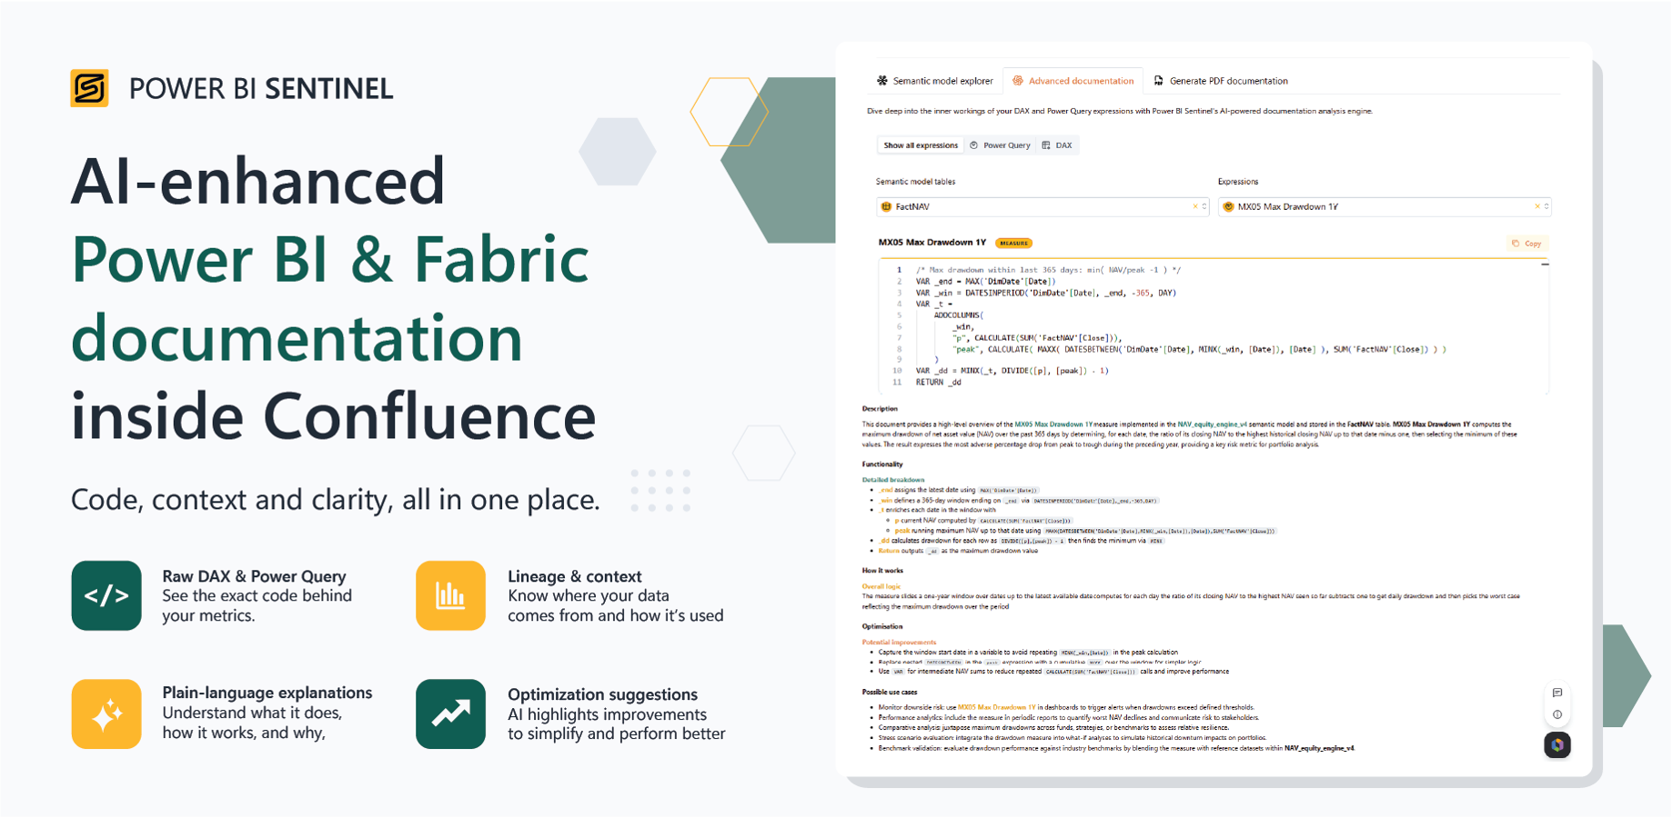Filter expressions to Power Query
1672x818 pixels.
(x=1000, y=145)
